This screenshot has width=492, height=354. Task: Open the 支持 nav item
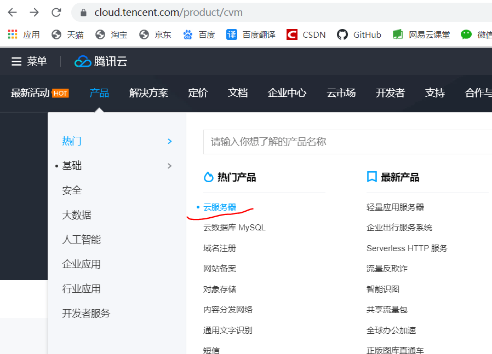(435, 93)
